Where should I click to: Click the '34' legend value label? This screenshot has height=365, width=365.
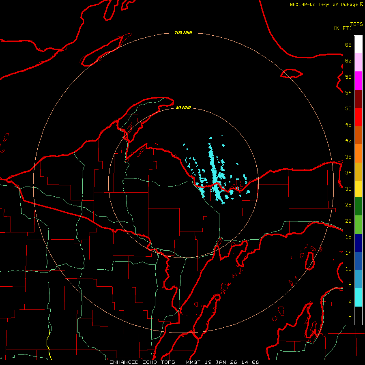click(x=348, y=173)
